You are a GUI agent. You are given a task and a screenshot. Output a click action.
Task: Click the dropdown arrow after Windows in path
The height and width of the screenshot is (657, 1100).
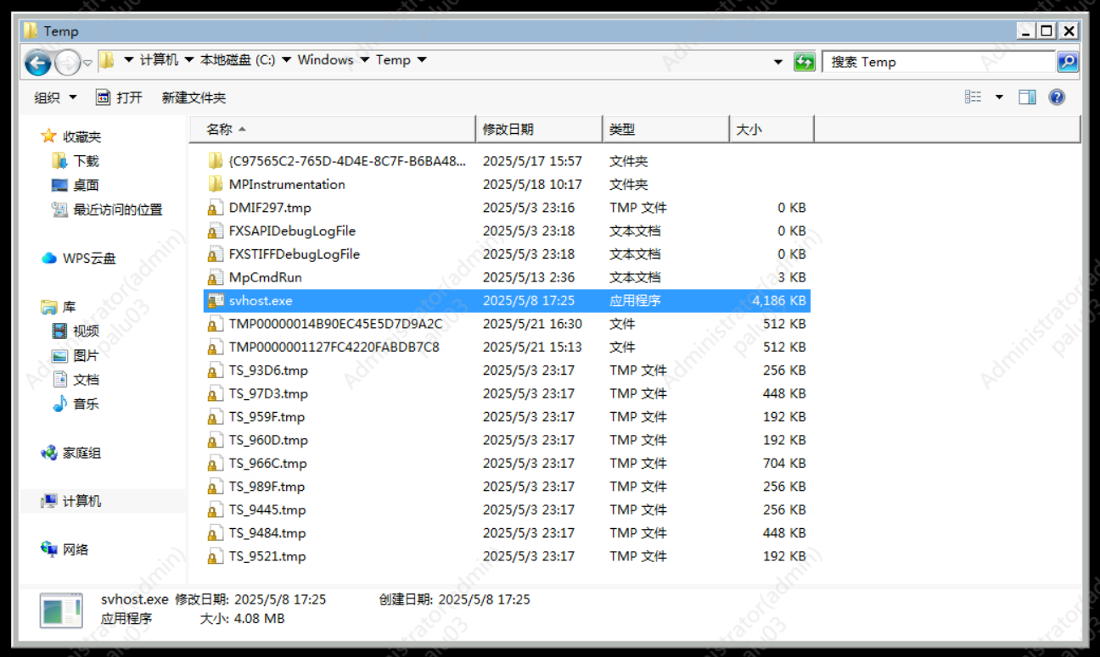coord(364,60)
